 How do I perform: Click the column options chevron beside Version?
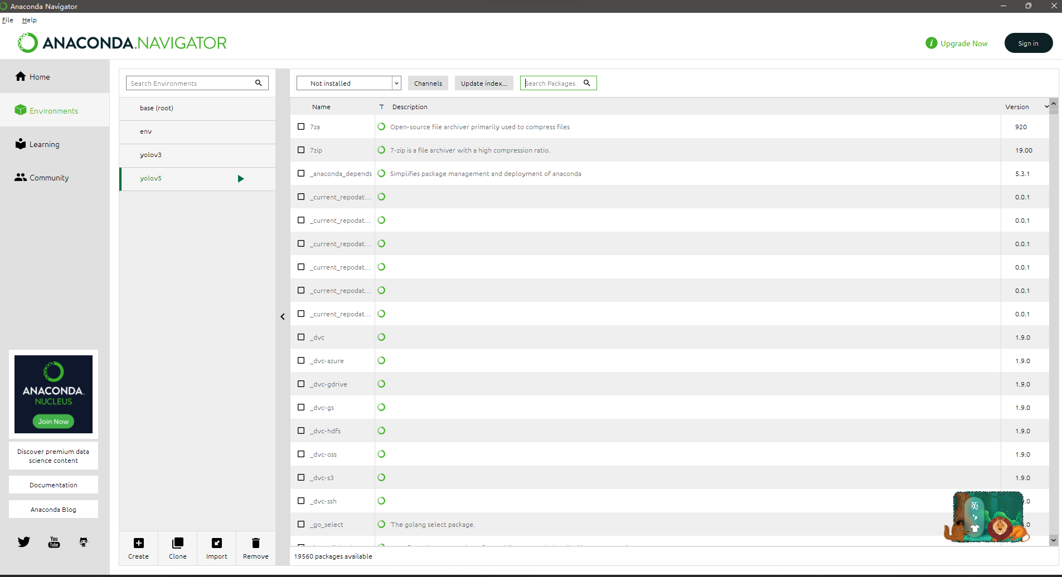pyautogui.click(x=1046, y=106)
